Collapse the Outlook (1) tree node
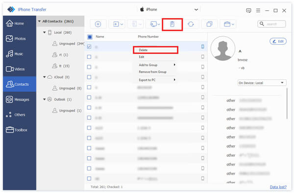The image size is (294, 193). [45, 99]
